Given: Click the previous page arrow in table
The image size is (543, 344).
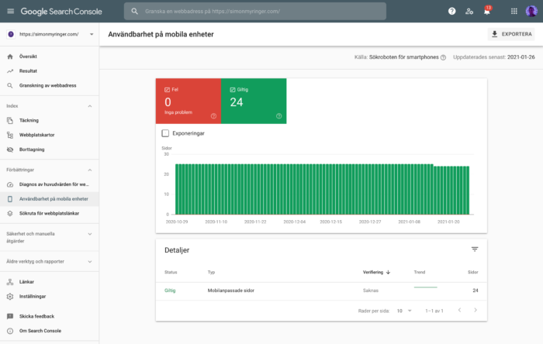Looking at the screenshot, I should click(x=459, y=310).
